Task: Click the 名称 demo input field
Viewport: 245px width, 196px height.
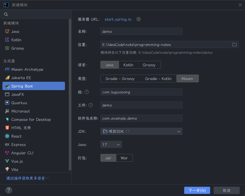Action: click(x=141, y=31)
